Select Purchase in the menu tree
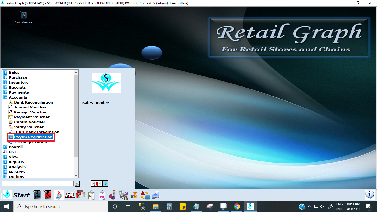This screenshot has width=377, height=212. click(x=18, y=77)
